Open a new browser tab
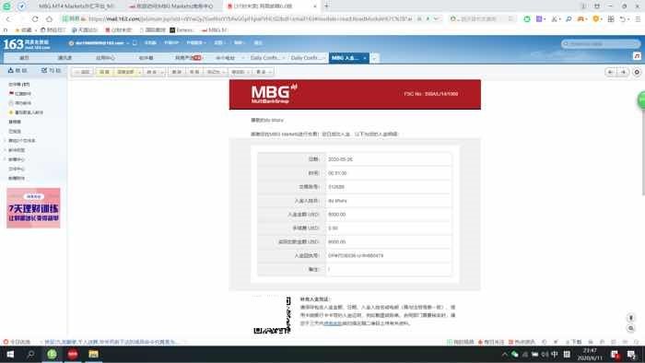Screen dimensions: 645x363 (x=326, y=6)
